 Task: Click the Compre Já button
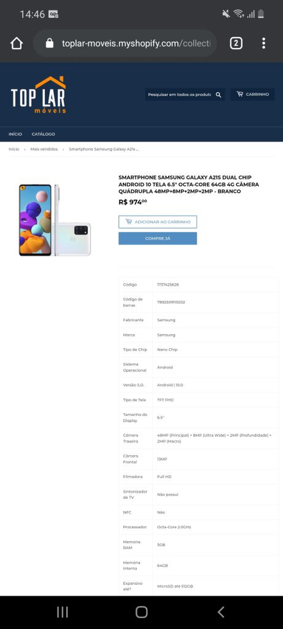(x=157, y=238)
